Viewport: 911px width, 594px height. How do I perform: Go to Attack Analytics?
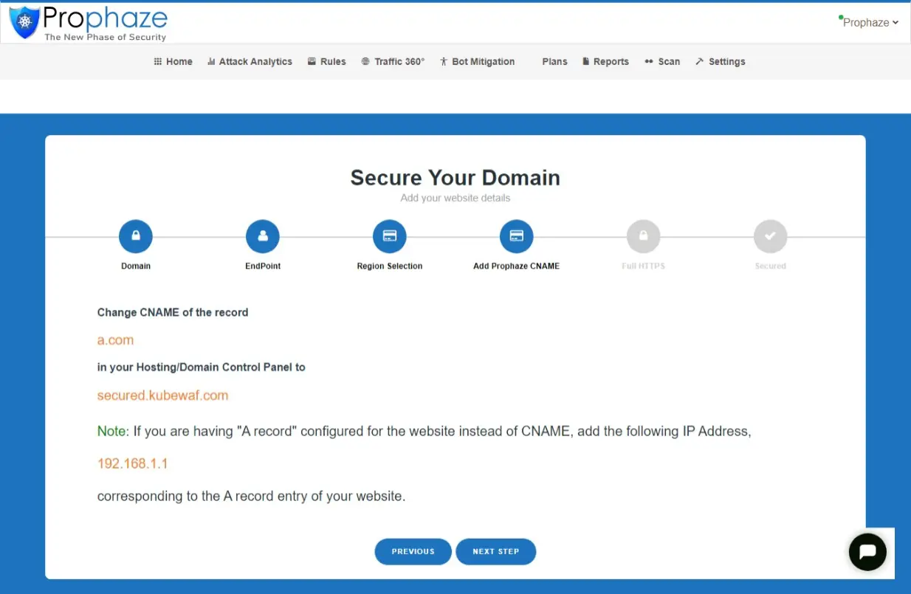point(250,62)
